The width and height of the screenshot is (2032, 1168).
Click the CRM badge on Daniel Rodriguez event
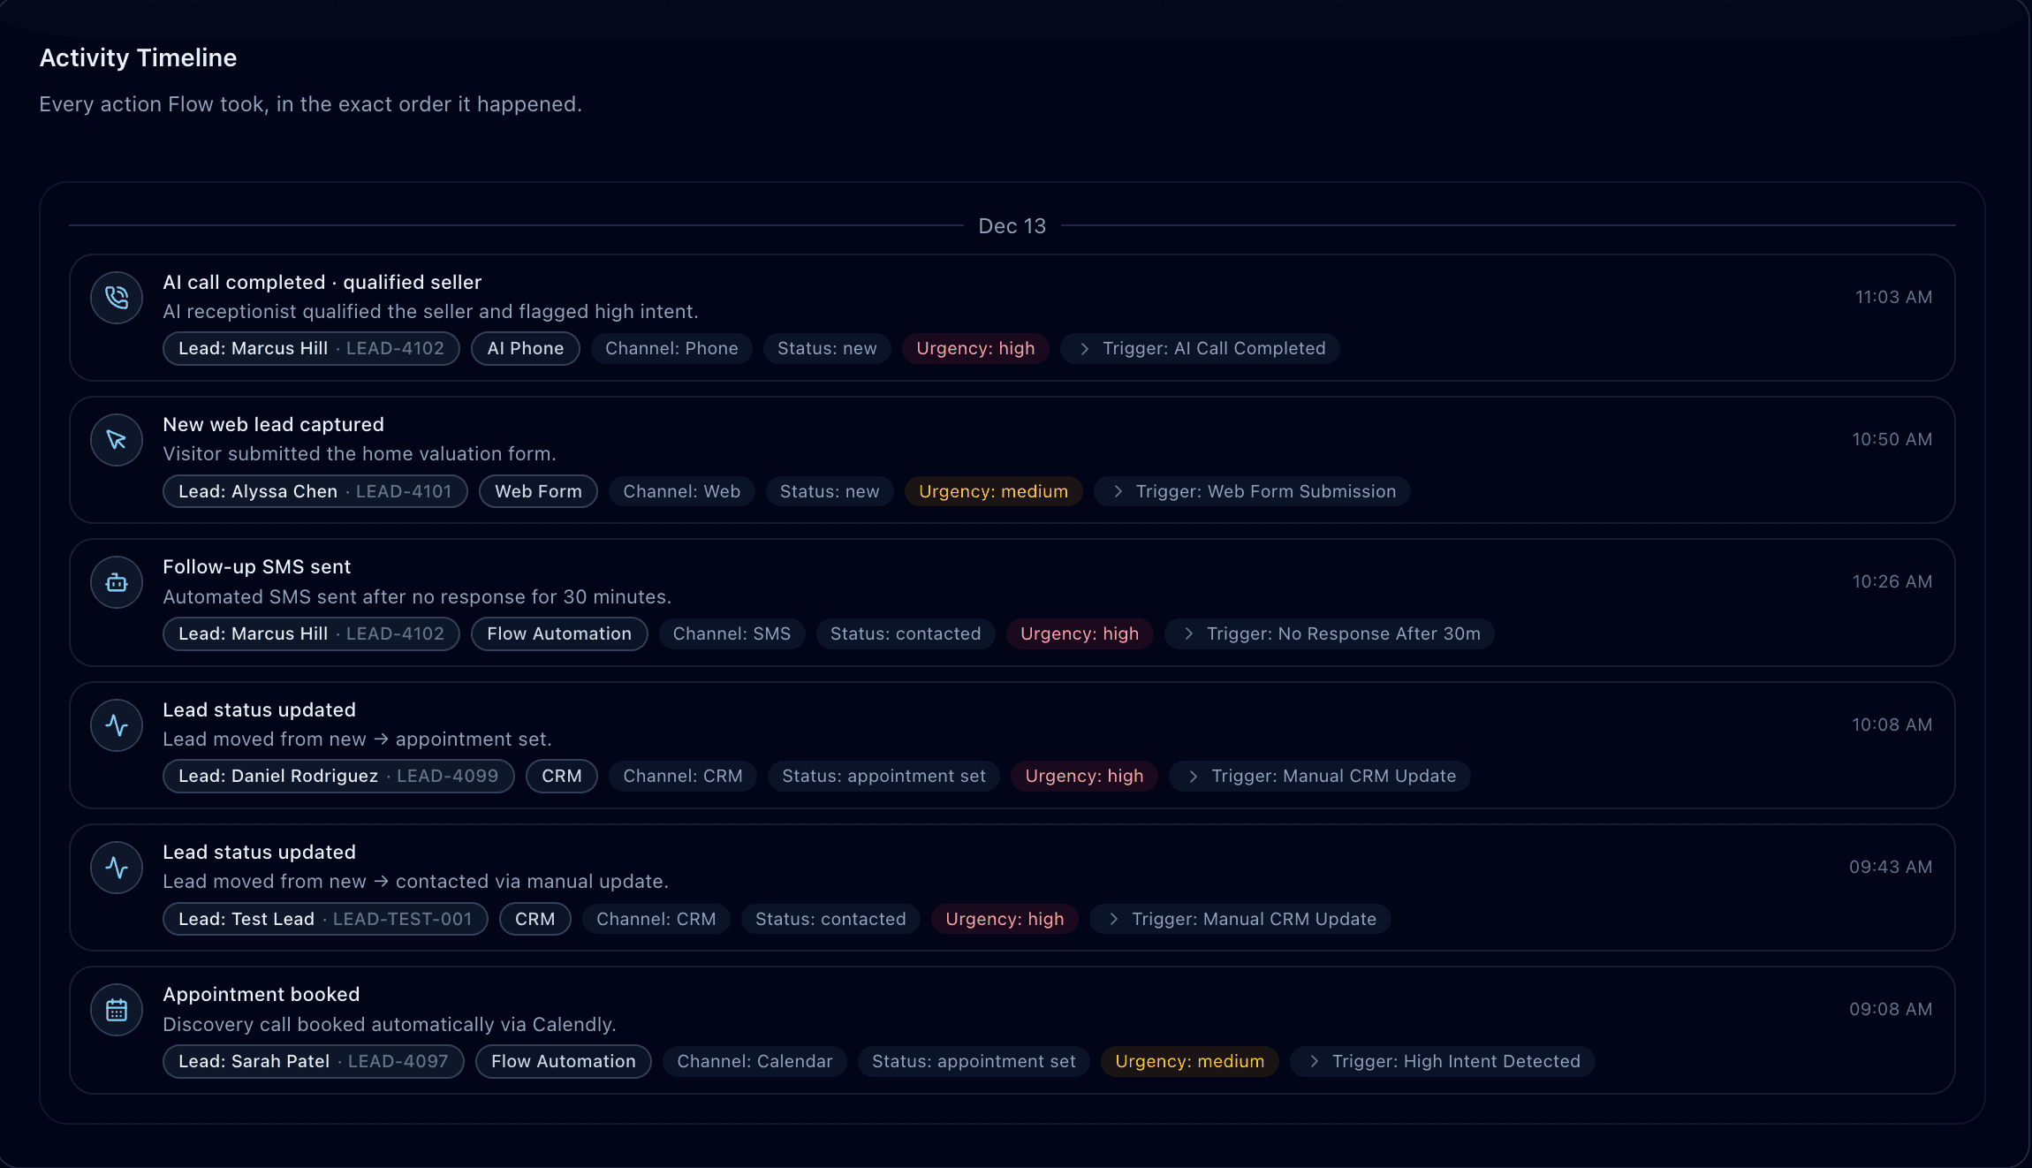pos(561,776)
